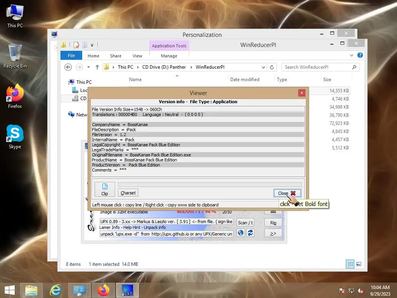Sort by the Name column header

135,80
